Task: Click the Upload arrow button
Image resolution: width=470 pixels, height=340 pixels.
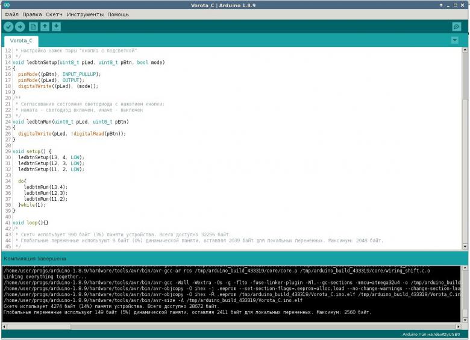Action: [20, 27]
